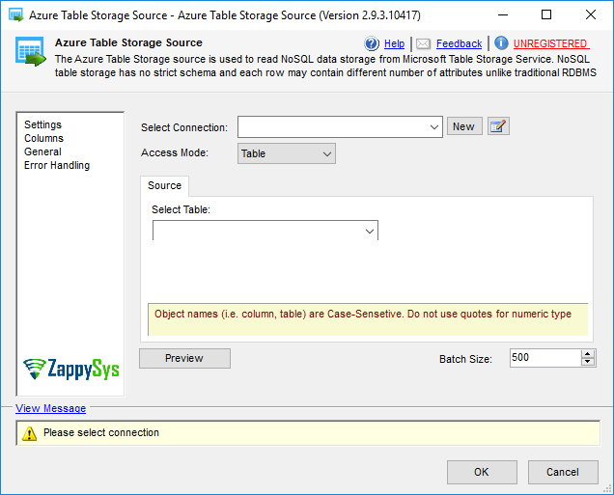
Task: Click the Azure Table Storage Source header icon
Action: [x=31, y=52]
